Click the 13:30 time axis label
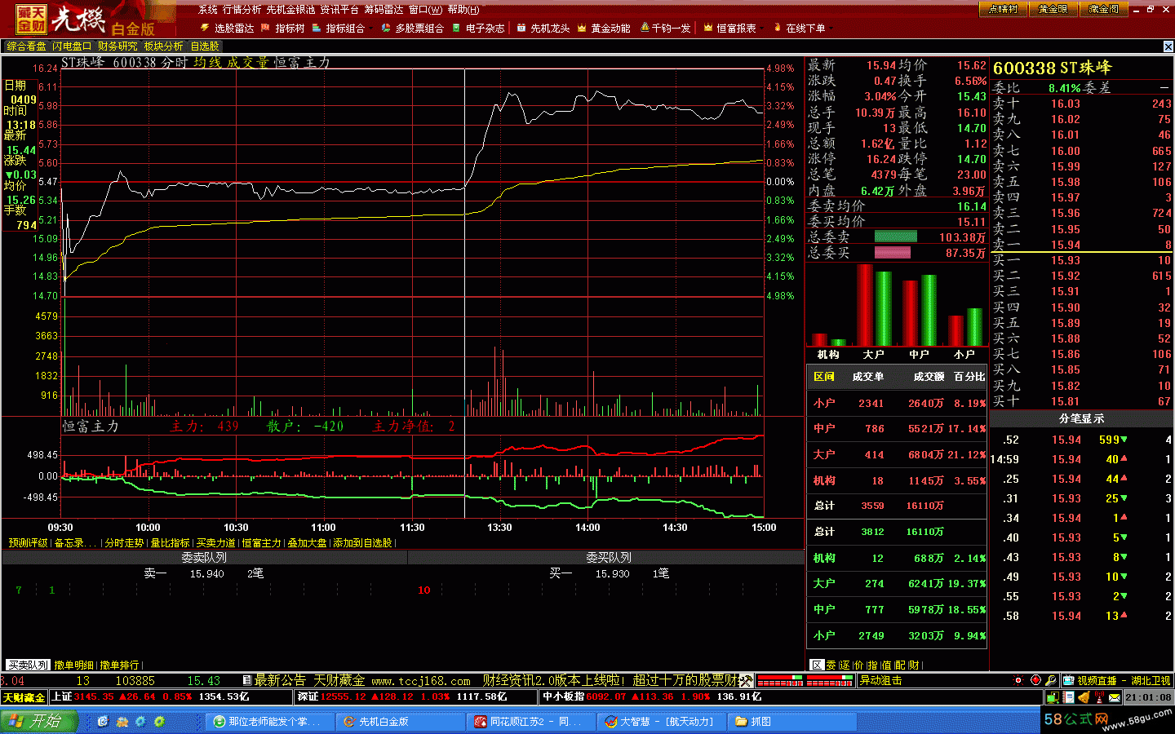 pyautogui.click(x=499, y=528)
